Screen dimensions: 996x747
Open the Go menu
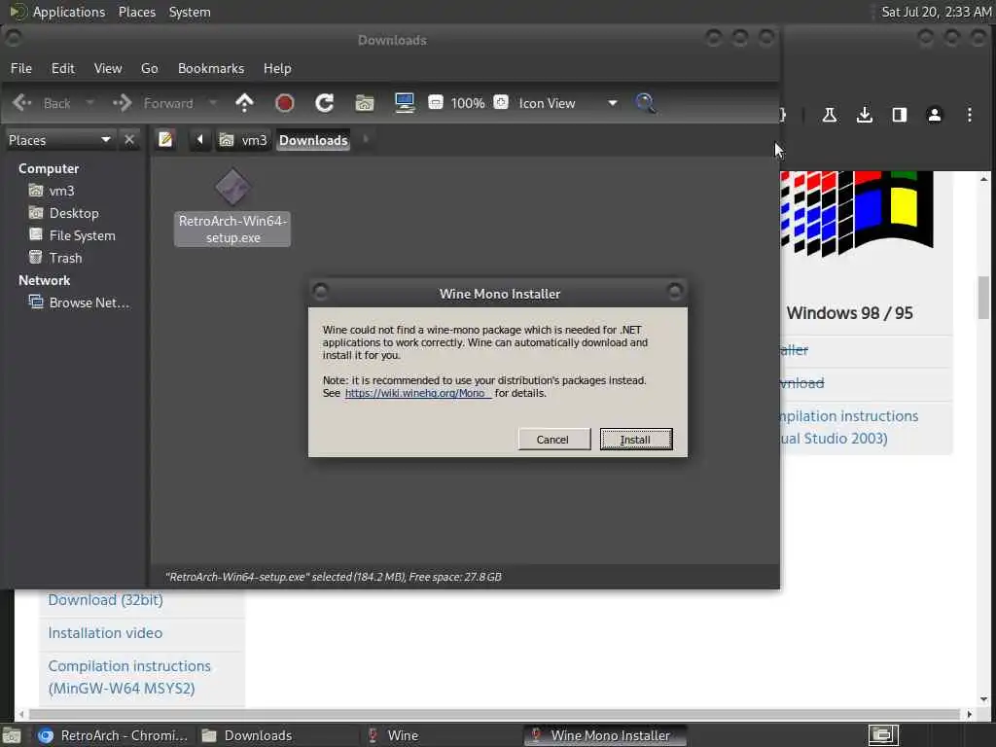[149, 68]
